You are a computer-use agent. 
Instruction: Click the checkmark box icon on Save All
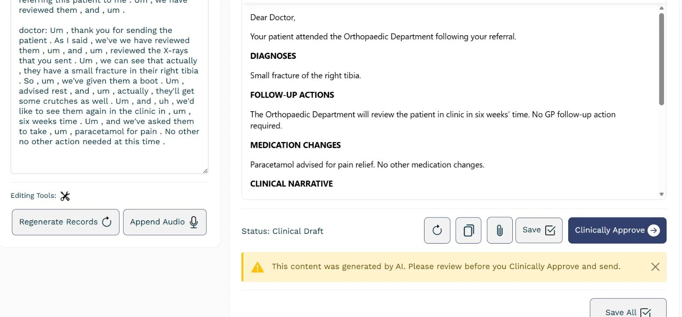646,312
